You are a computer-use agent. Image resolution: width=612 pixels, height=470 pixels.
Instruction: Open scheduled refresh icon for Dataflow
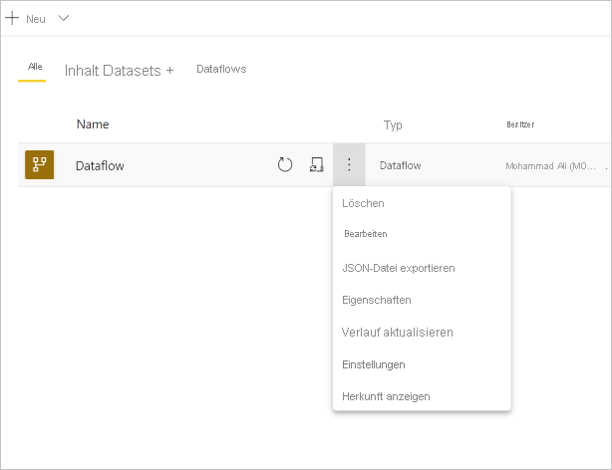click(x=317, y=164)
